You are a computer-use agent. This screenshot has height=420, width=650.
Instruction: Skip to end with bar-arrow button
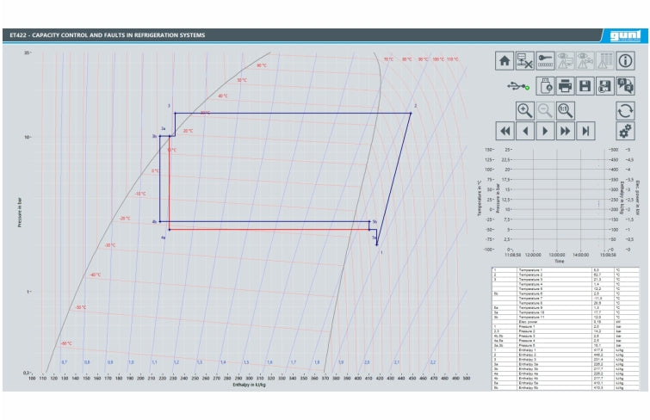click(585, 131)
